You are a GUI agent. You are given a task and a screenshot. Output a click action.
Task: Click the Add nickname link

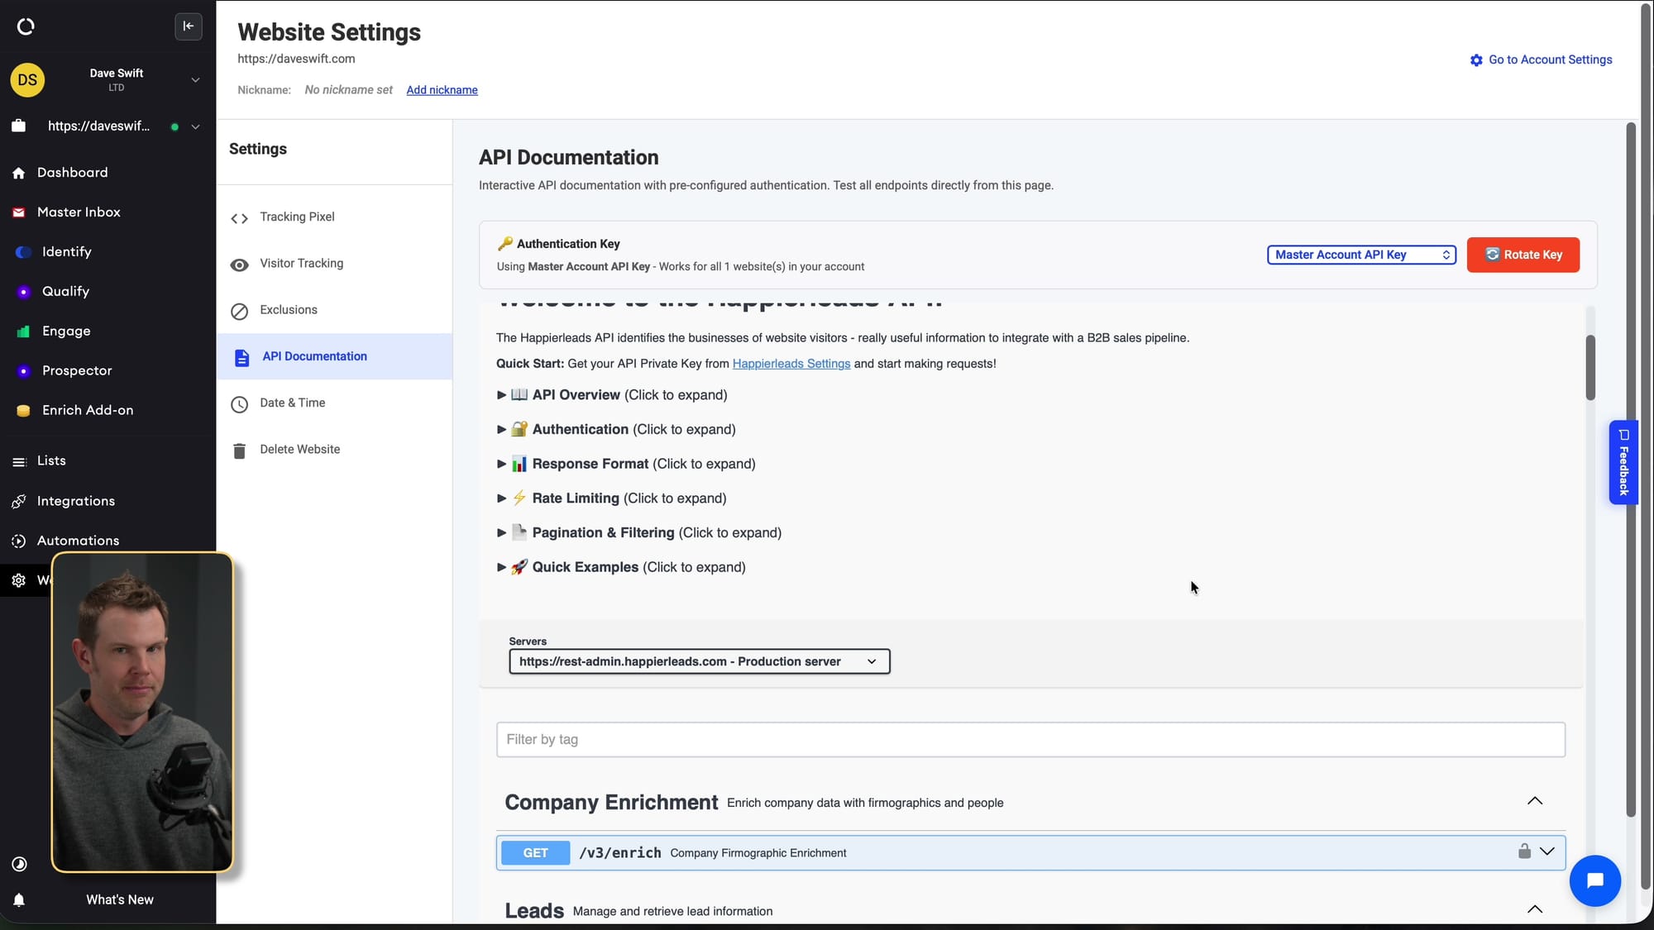(x=442, y=90)
